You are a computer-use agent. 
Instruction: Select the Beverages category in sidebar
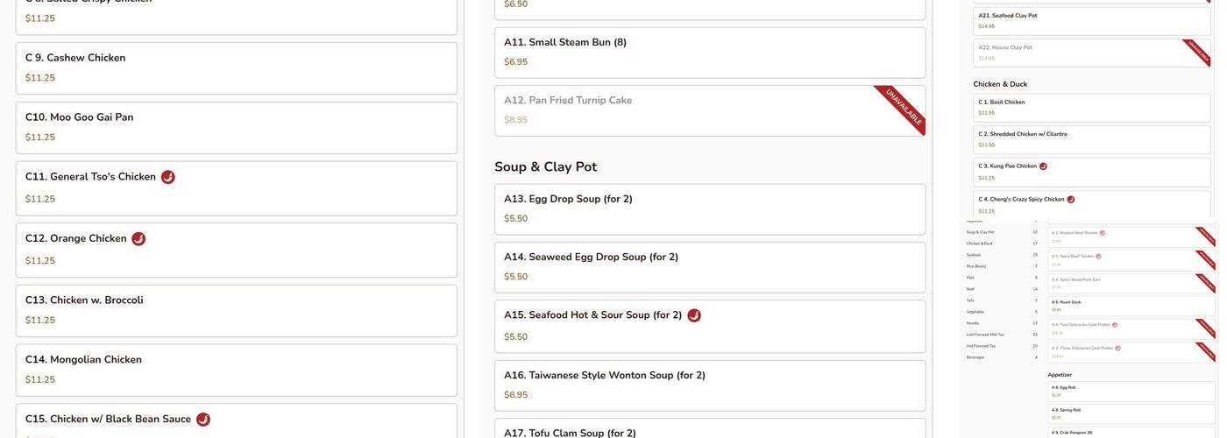[x=975, y=357]
